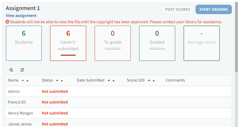Open the Francis Eli student row

coord(16,102)
